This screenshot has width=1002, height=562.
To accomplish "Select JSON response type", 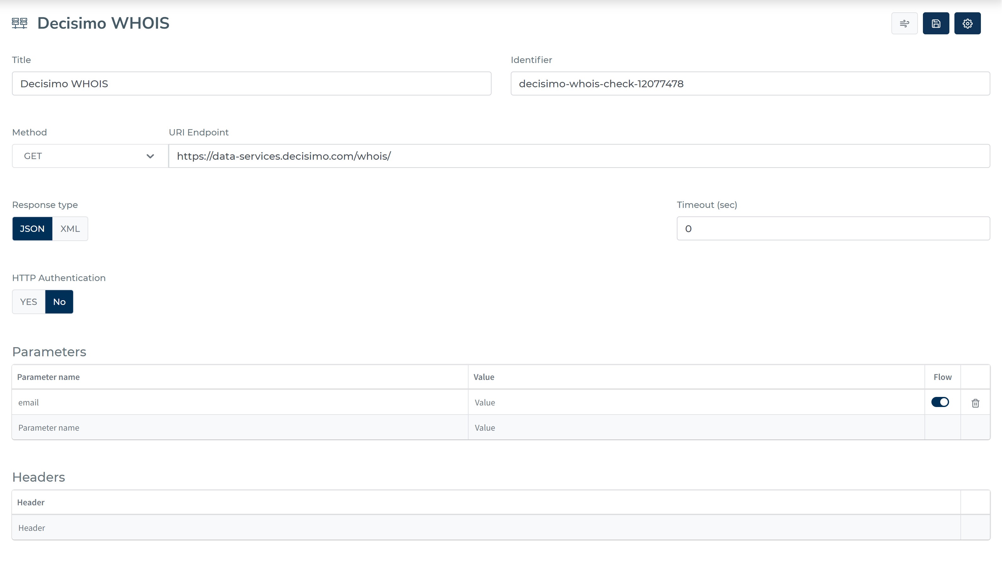I will (32, 229).
